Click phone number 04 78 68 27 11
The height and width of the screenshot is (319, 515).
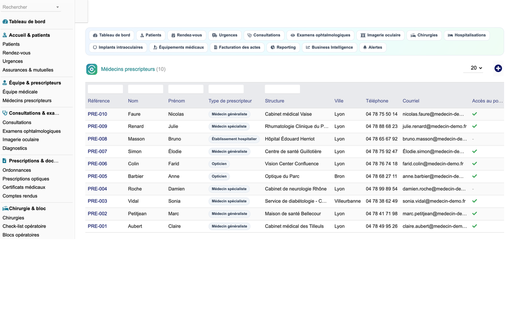pyautogui.click(x=382, y=176)
